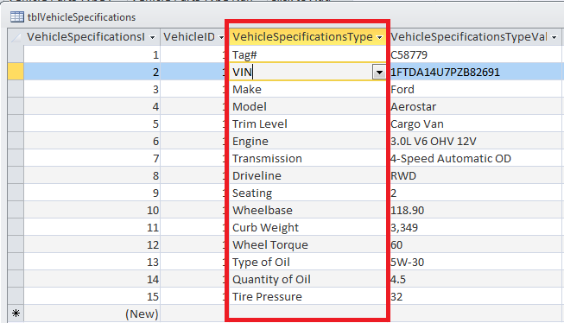This screenshot has height=323, width=564.
Task: Expand the VehicleSpecificationsType column filter arrow
Action: click(x=380, y=37)
